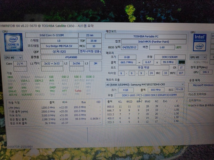
Task: Click the 3100.0 MHz turbo max clock value
Action: click(x=48, y=115)
